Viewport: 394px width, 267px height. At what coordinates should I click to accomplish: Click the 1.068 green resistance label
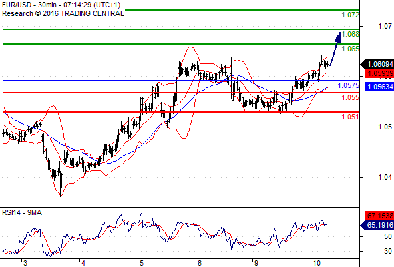click(351, 34)
